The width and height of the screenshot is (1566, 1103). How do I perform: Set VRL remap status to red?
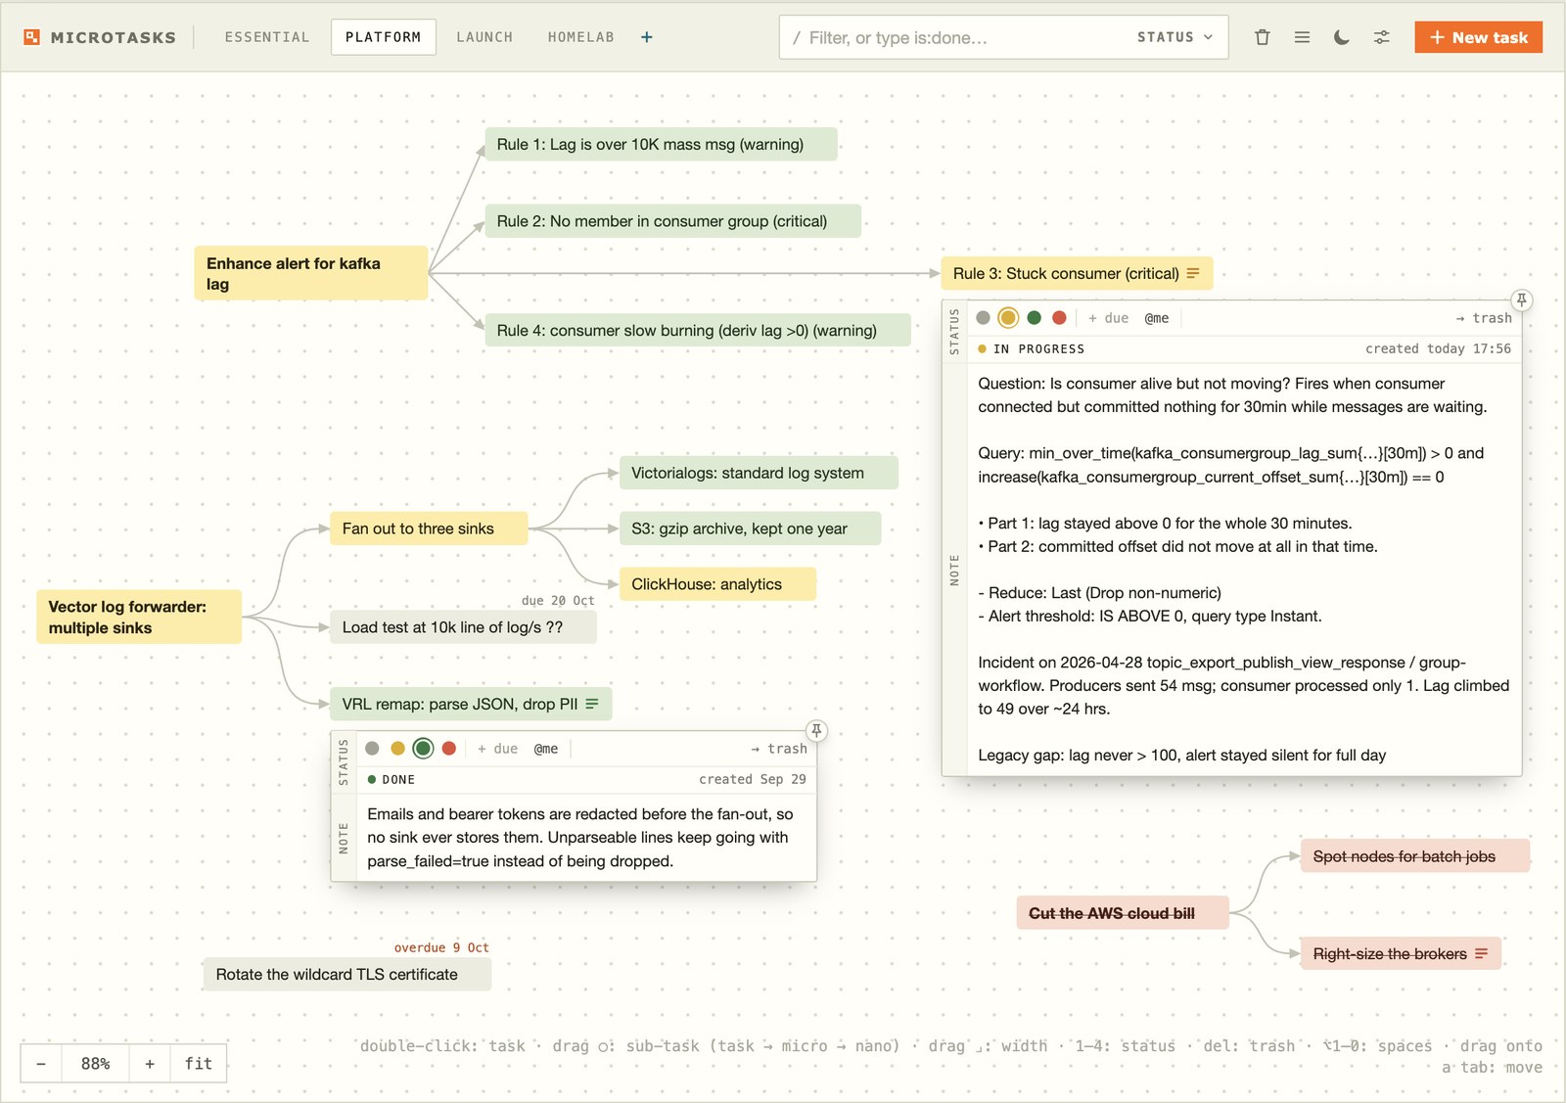[x=449, y=749]
